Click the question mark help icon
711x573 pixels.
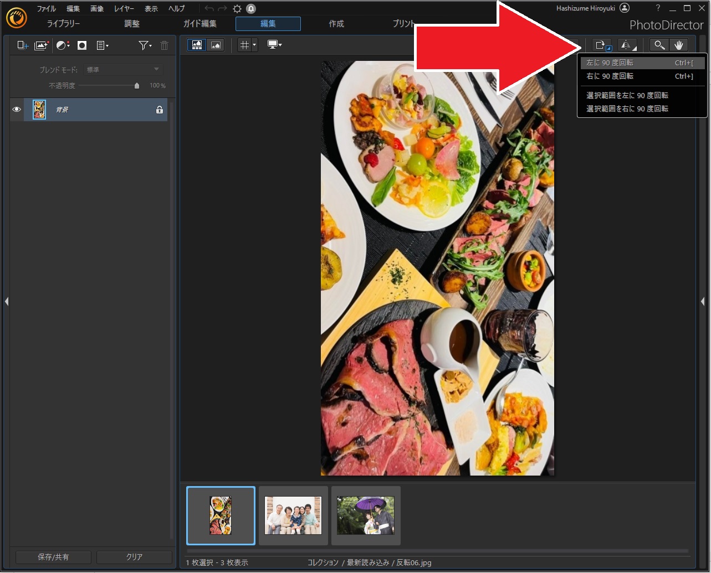pyautogui.click(x=658, y=8)
